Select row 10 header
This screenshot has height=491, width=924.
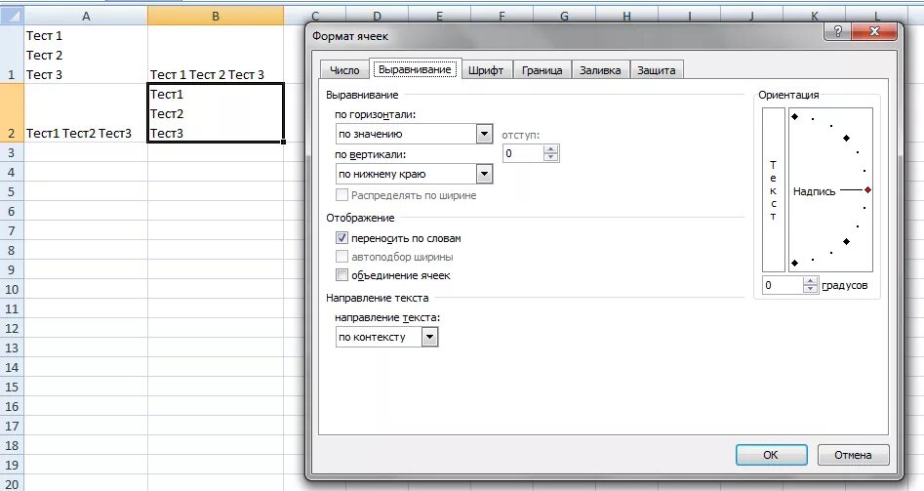click(x=12, y=289)
